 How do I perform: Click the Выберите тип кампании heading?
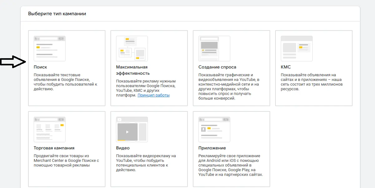pyautogui.click(x=57, y=14)
